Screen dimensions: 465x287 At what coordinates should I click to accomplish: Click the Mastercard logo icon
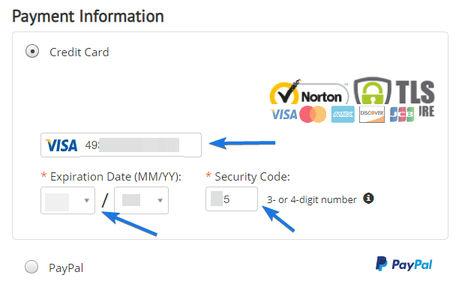coord(313,115)
